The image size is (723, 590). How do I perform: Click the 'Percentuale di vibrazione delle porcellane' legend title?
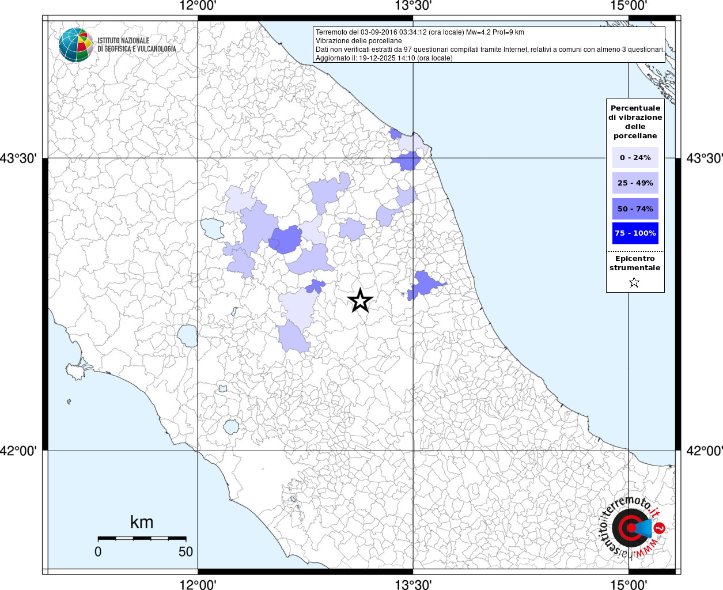635,122
